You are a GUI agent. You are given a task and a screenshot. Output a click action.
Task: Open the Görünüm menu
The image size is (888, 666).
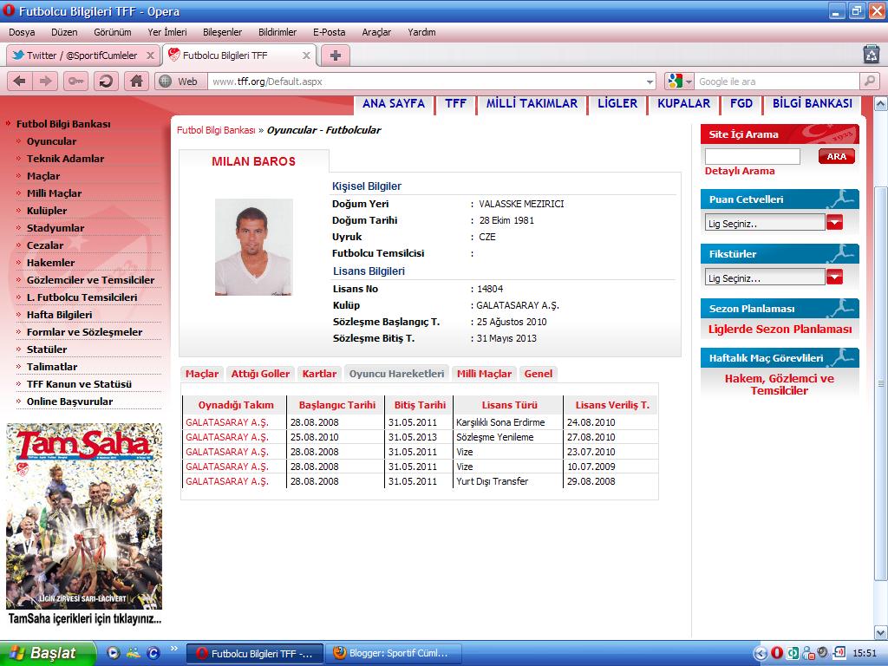[112, 32]
